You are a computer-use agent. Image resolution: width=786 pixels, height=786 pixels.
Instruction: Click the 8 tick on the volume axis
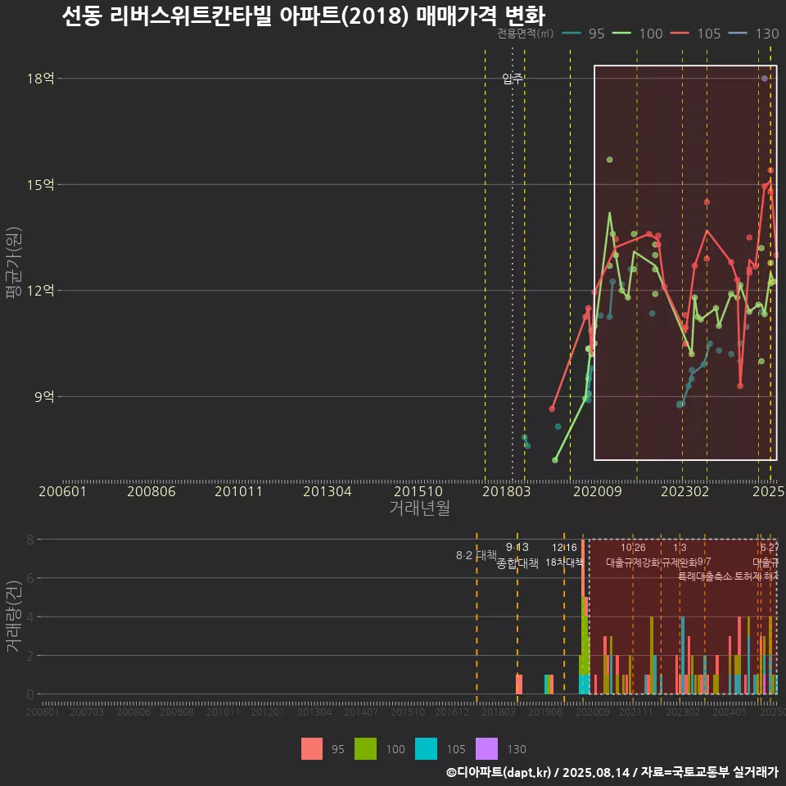click(30, 540)
